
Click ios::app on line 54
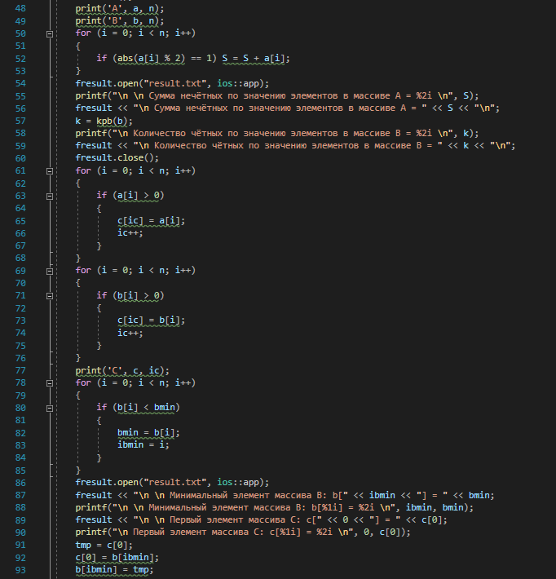pos(238,83)
